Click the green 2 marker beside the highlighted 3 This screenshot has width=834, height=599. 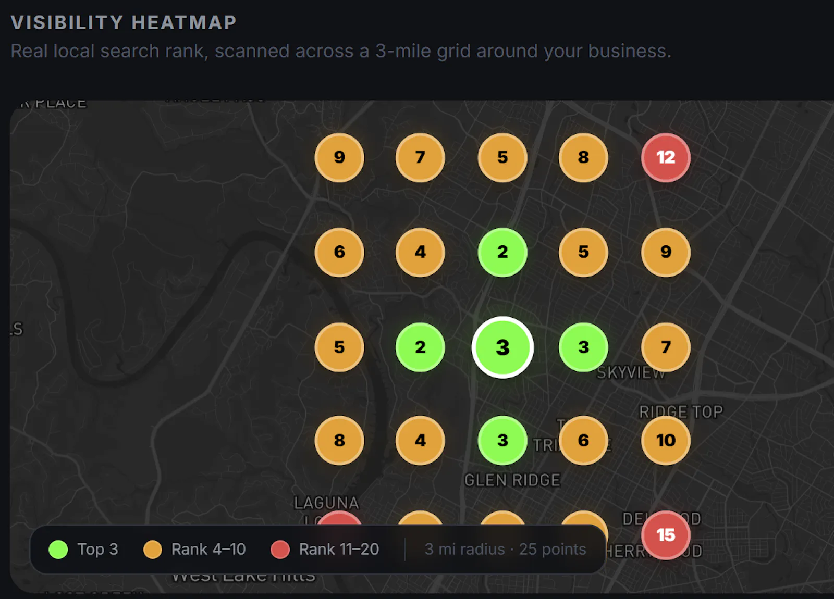pos(420,347)
